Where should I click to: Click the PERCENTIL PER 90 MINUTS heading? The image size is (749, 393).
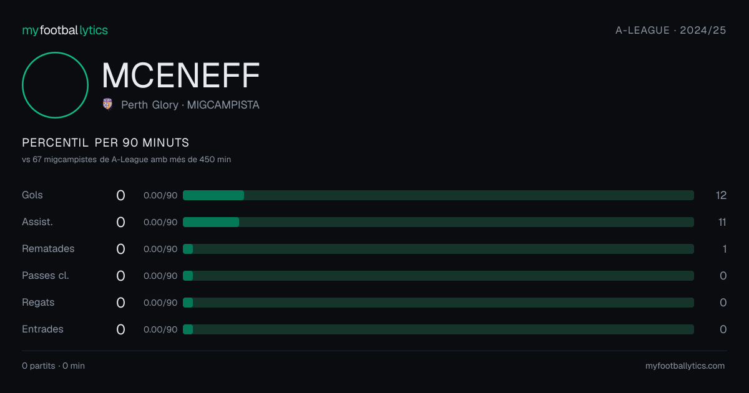pos(105,143)
